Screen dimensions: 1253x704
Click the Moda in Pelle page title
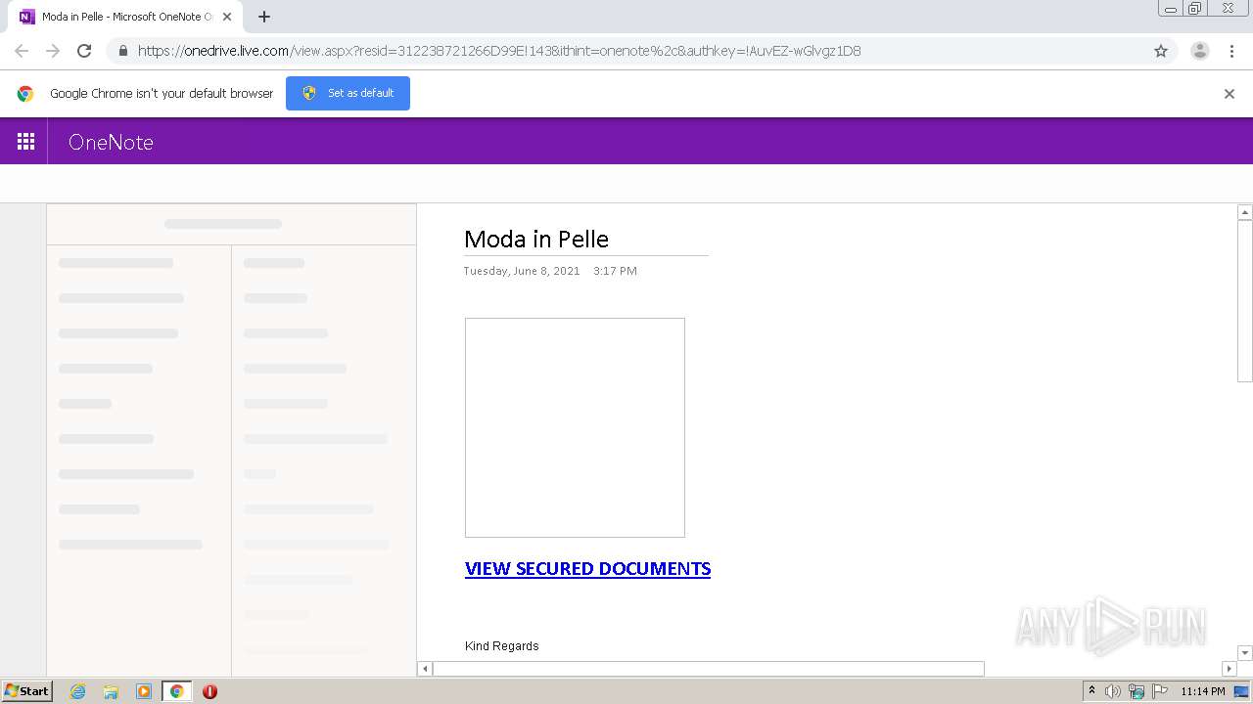(536, 240)
